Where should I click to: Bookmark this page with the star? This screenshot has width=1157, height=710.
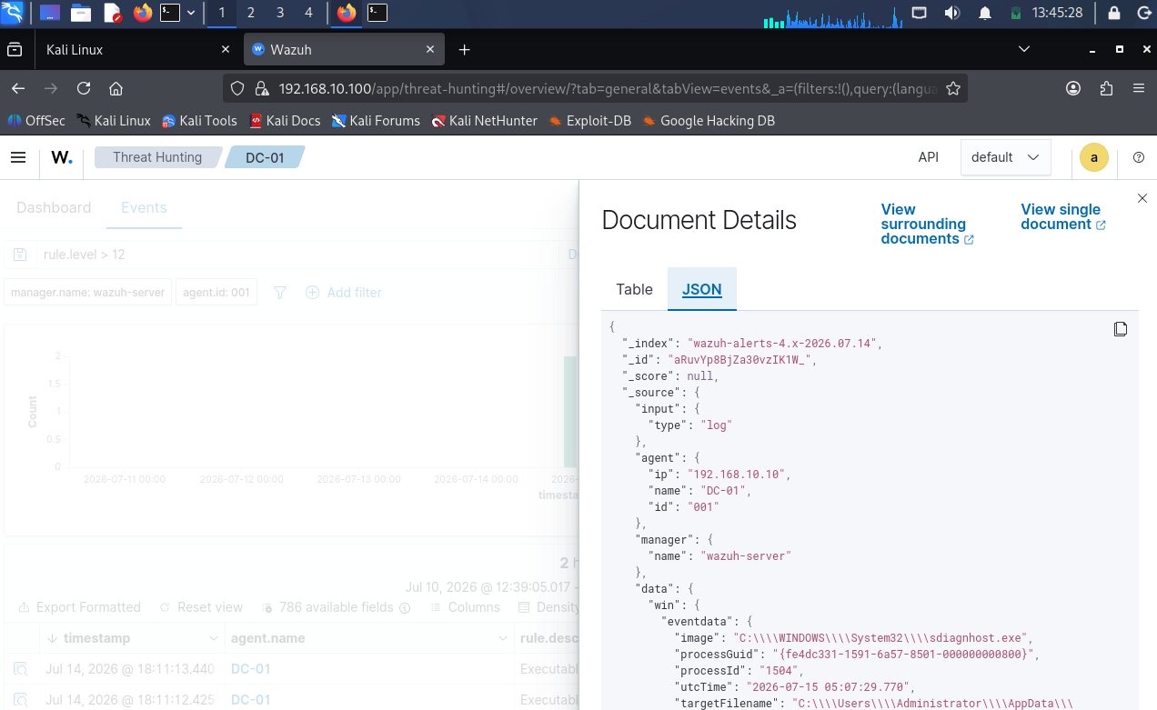[x=953, y=88]
